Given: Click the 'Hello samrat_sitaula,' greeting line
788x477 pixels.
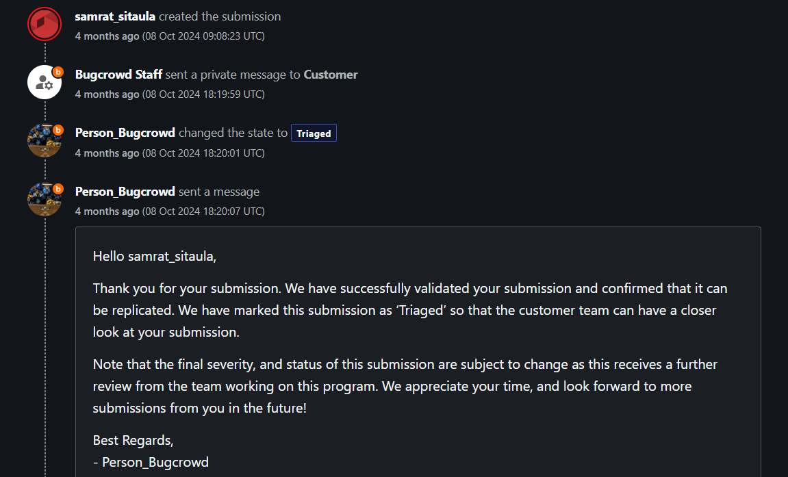Looking at the screenshot, I should 155,257.
